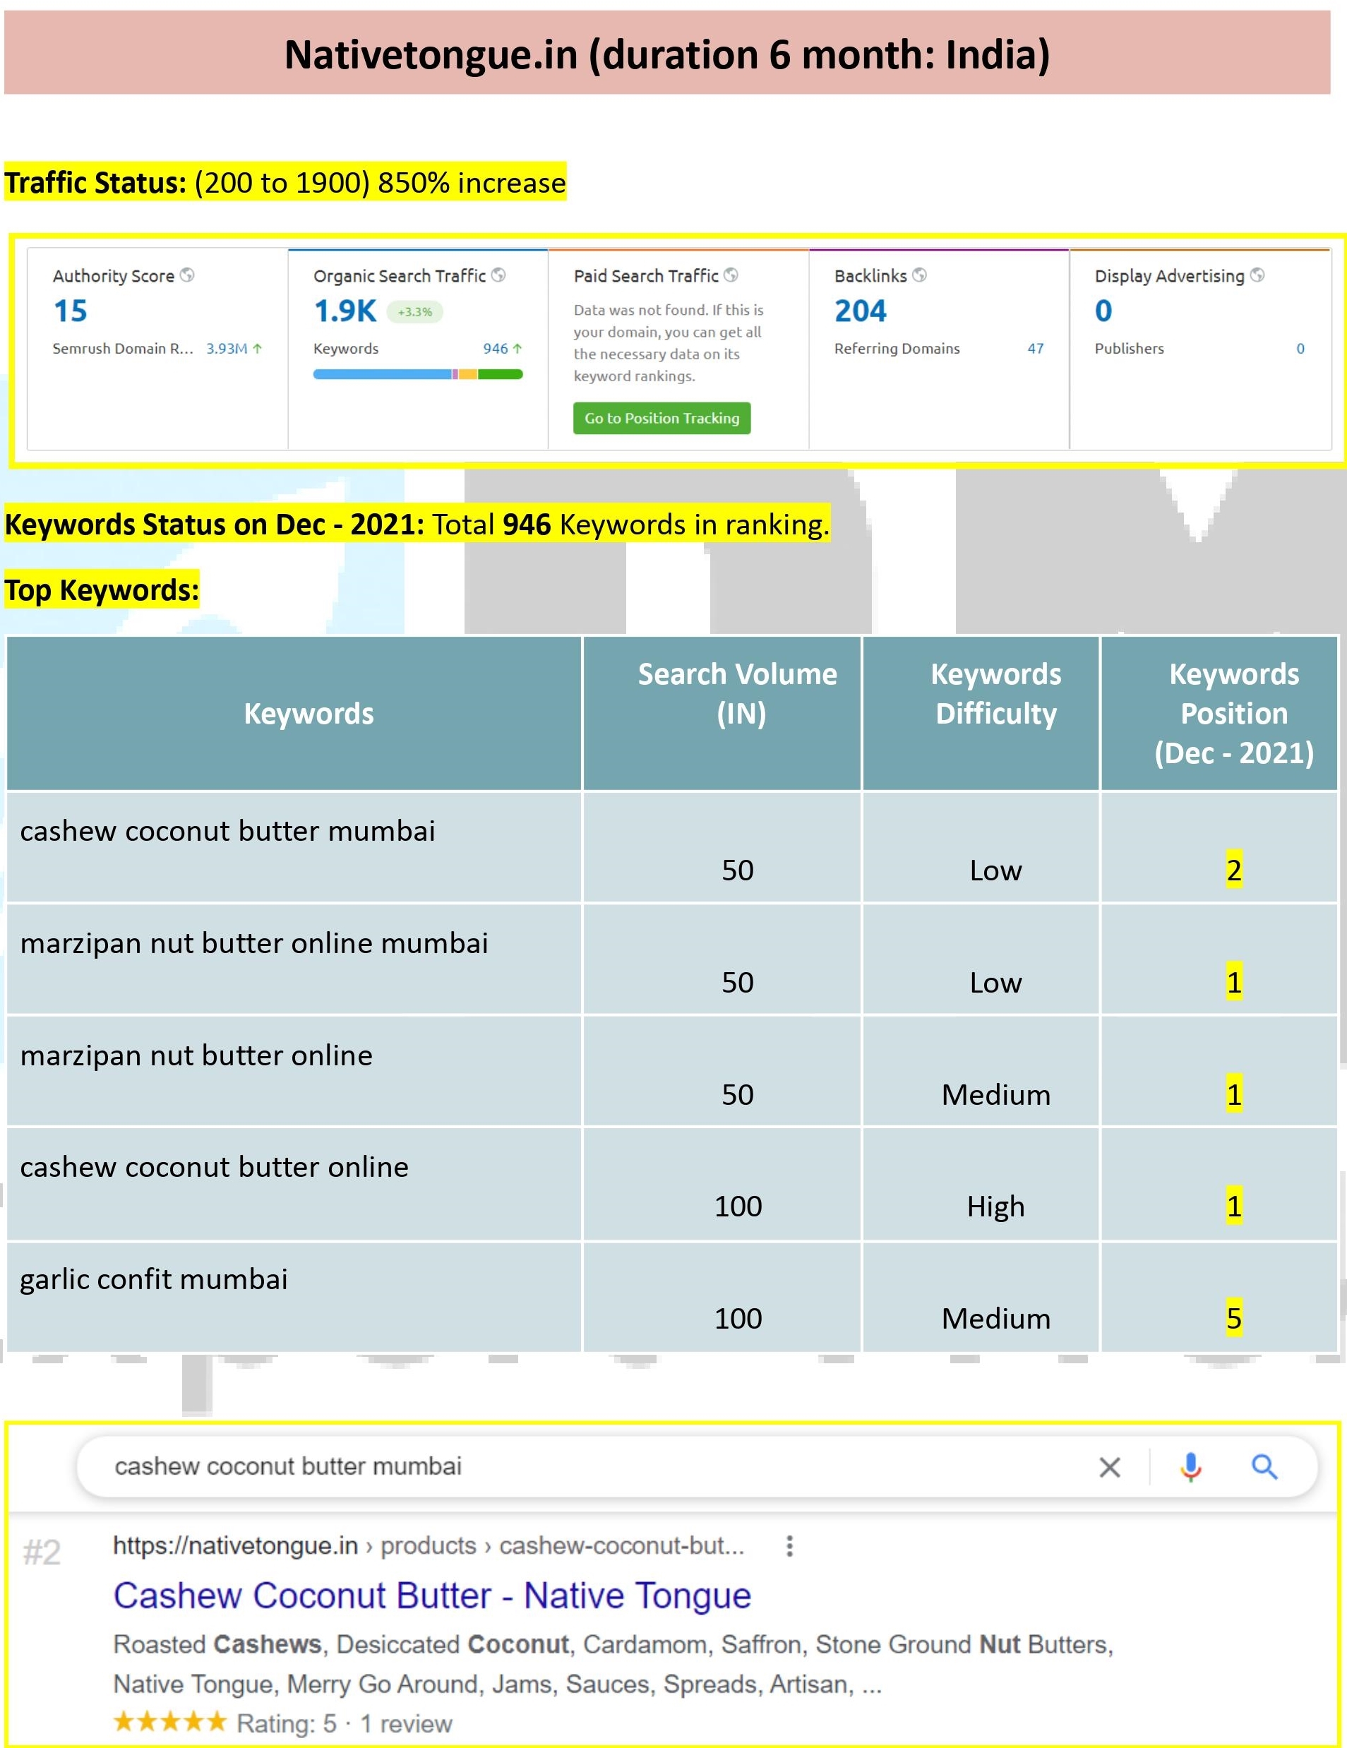Click the 'garlic confit mumbai' cell
1347x1748 pixels.
(x=294, y=1297)
